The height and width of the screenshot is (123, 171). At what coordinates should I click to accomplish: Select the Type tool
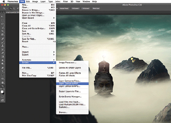2,71
